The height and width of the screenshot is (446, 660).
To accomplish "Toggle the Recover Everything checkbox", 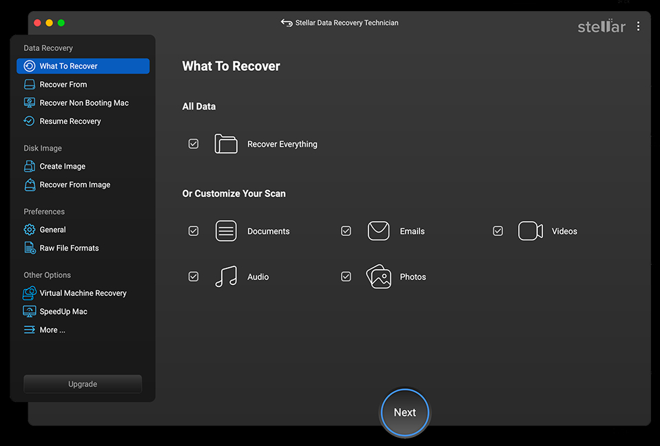I will 193,144.
